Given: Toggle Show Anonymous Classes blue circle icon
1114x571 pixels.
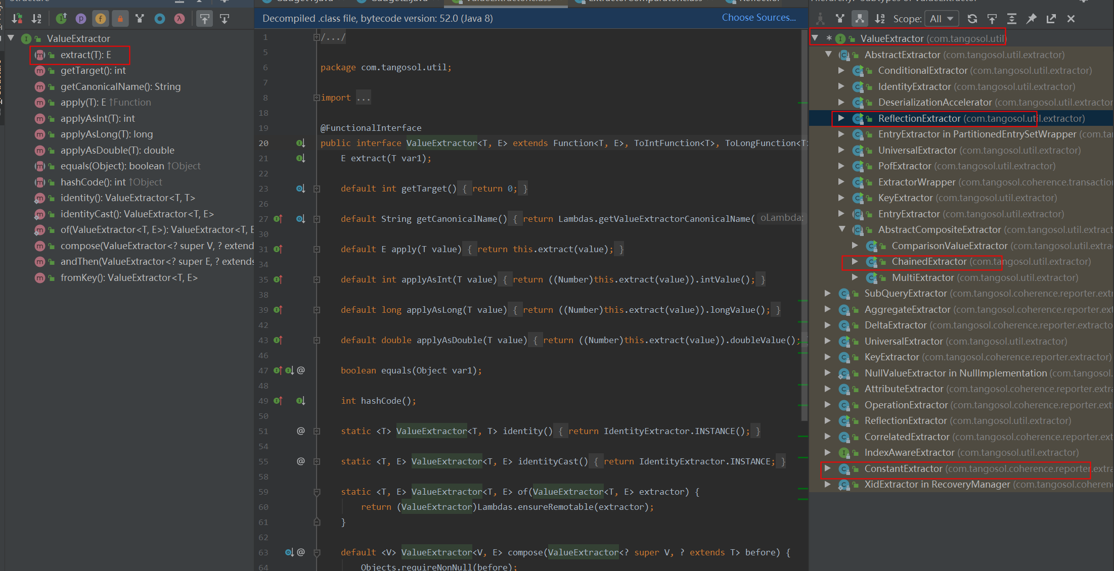Looking at the screenshot, I should tap(160, 19).
